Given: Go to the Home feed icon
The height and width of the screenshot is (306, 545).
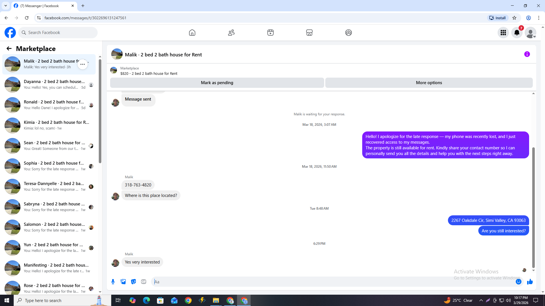Looking at the screenshot, I should tap(192, 33).
